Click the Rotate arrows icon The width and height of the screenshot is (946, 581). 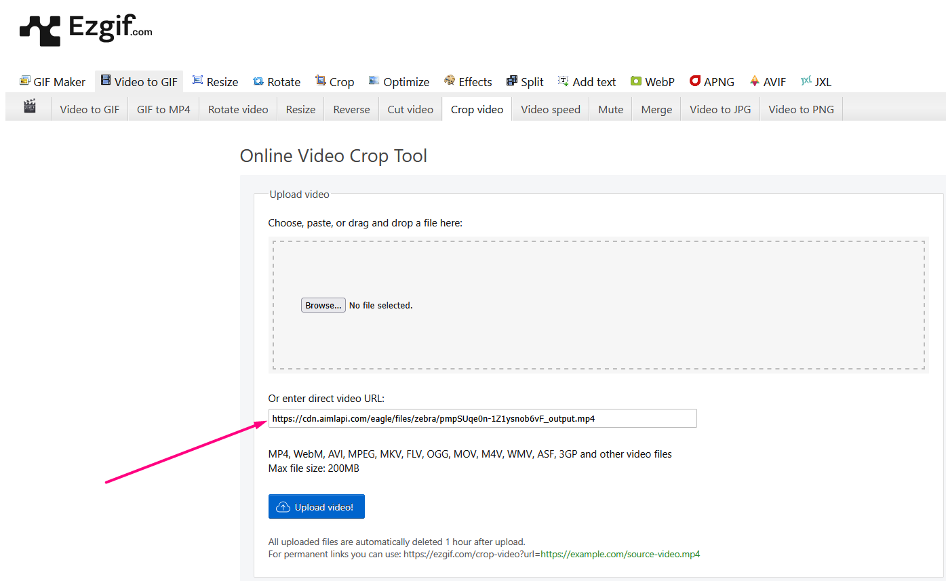(x=258, y=81)
